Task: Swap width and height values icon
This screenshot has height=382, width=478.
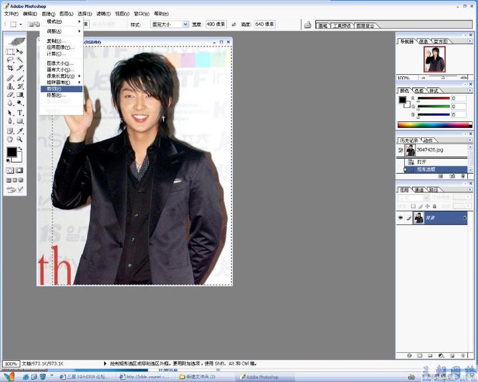Action: pos(234,25)
